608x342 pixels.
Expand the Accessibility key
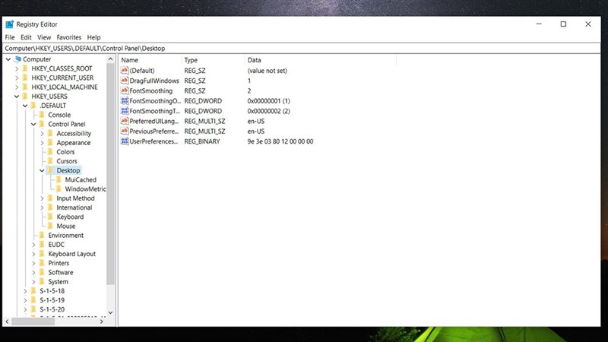(42, 134)
